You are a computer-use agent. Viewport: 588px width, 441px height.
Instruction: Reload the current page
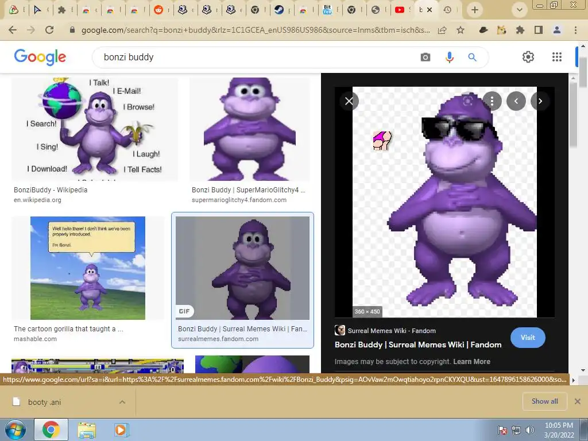pyautogui.click(x=49, y=30)
